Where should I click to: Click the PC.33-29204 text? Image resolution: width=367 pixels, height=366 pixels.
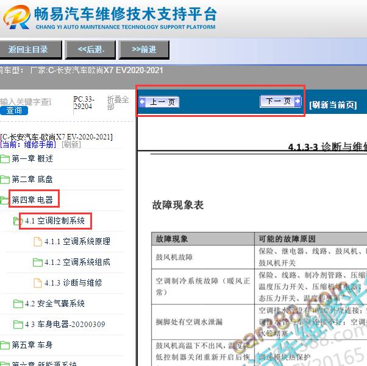(84, 103)
